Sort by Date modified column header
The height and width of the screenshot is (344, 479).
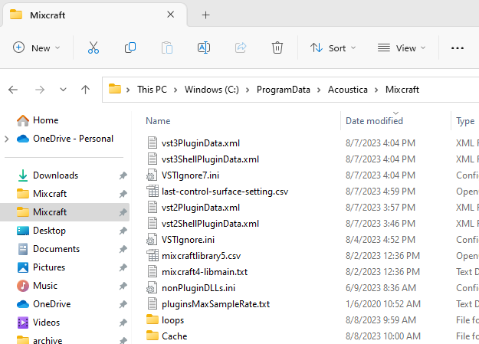pyautogui.click(x=374, y=121)
